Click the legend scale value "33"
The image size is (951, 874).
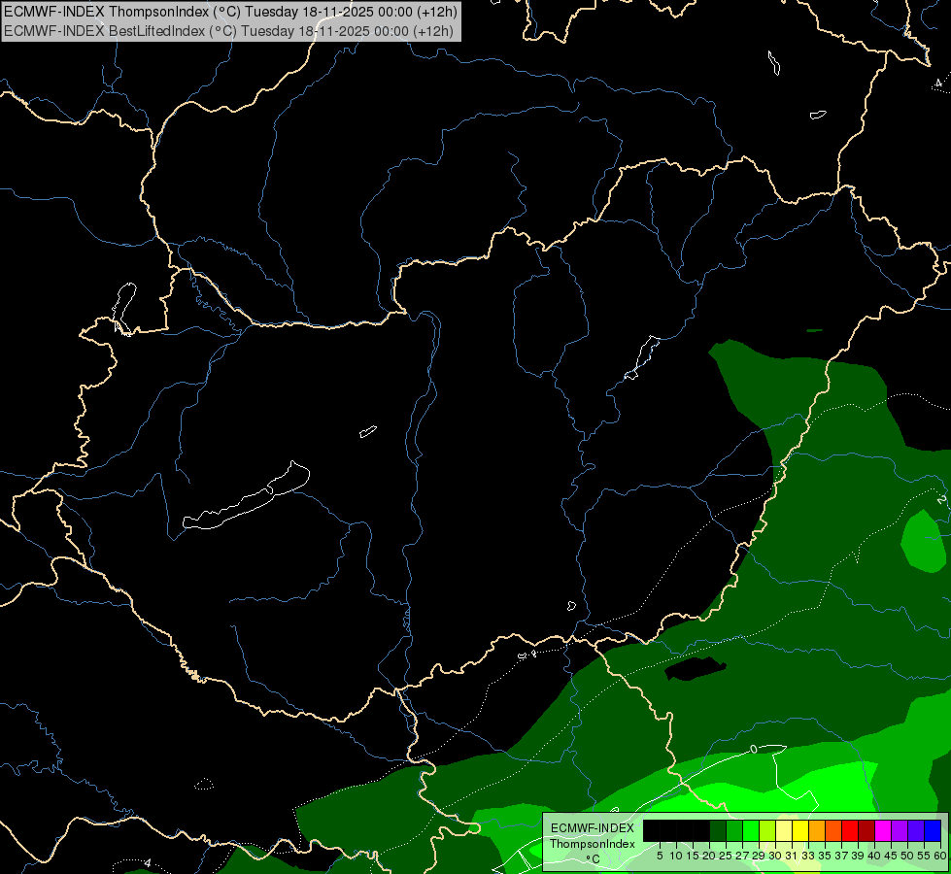click(808, 856)
